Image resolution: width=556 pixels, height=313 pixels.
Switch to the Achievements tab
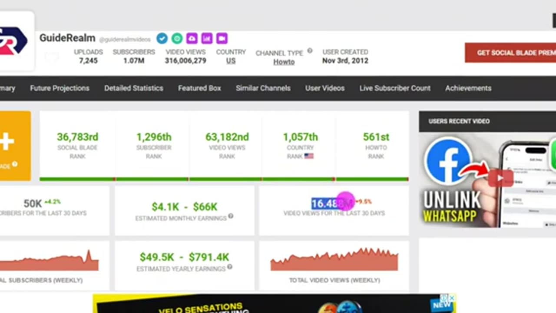[x=468, y=88]
